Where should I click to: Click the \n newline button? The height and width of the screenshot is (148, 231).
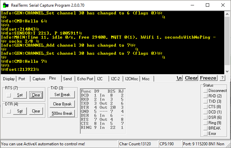pyautogui.click(x=179, y=78)
